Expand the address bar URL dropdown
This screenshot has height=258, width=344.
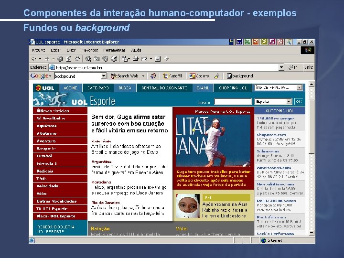[x=281, y=67]
